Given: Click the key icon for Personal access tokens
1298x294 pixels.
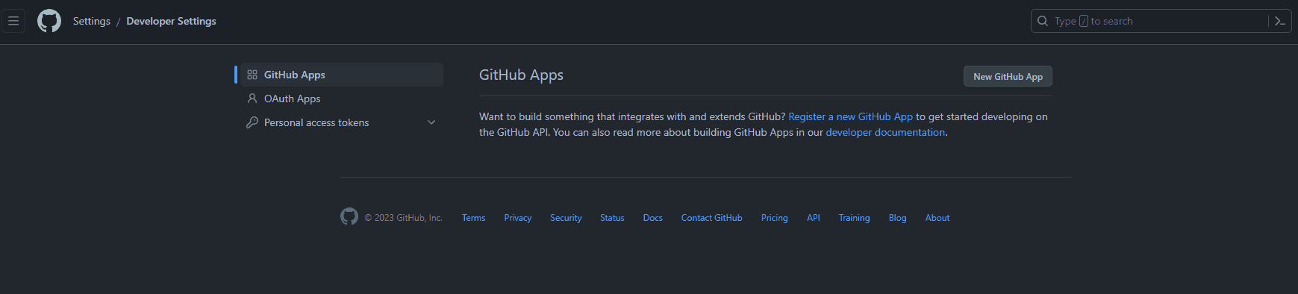Looking at the screenshot, I should (252, 122).
